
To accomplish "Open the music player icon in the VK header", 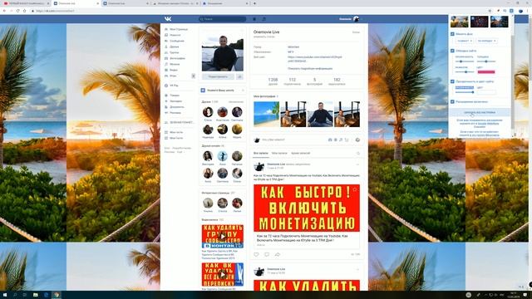I will (x=264, y=19).
